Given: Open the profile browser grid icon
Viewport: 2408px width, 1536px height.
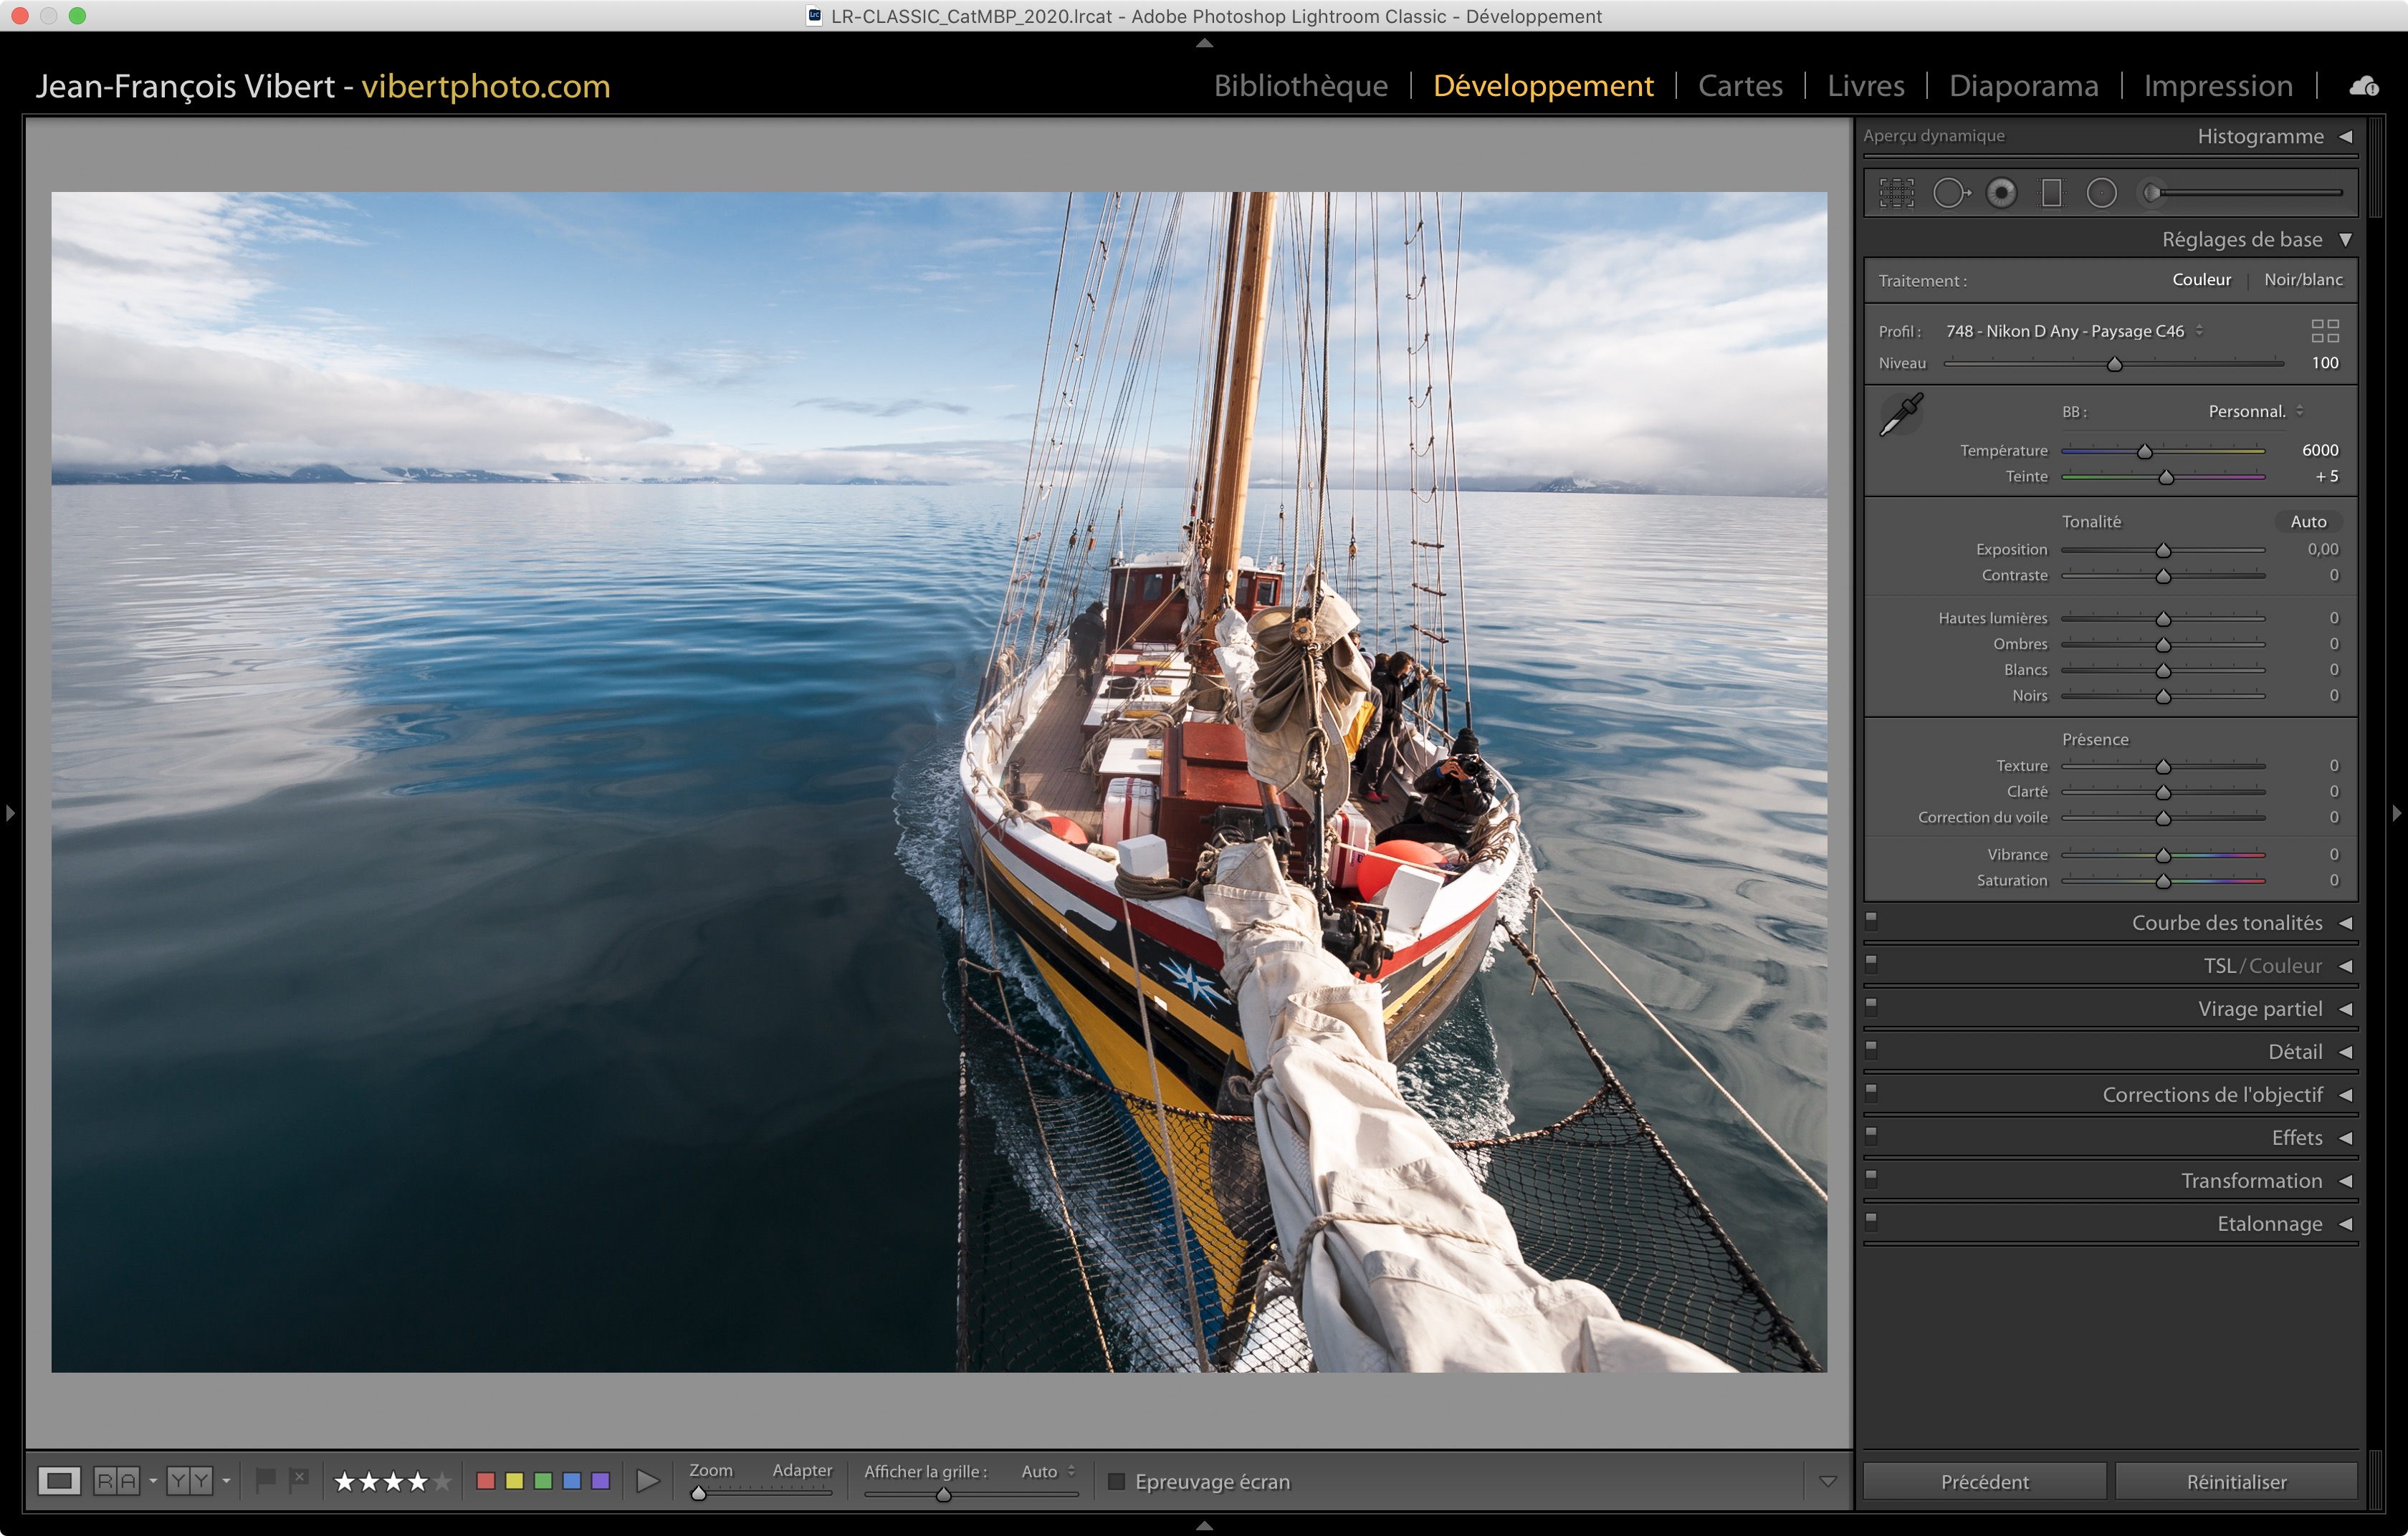Looking at the screenshot, I should click(x=2324, y=331).
